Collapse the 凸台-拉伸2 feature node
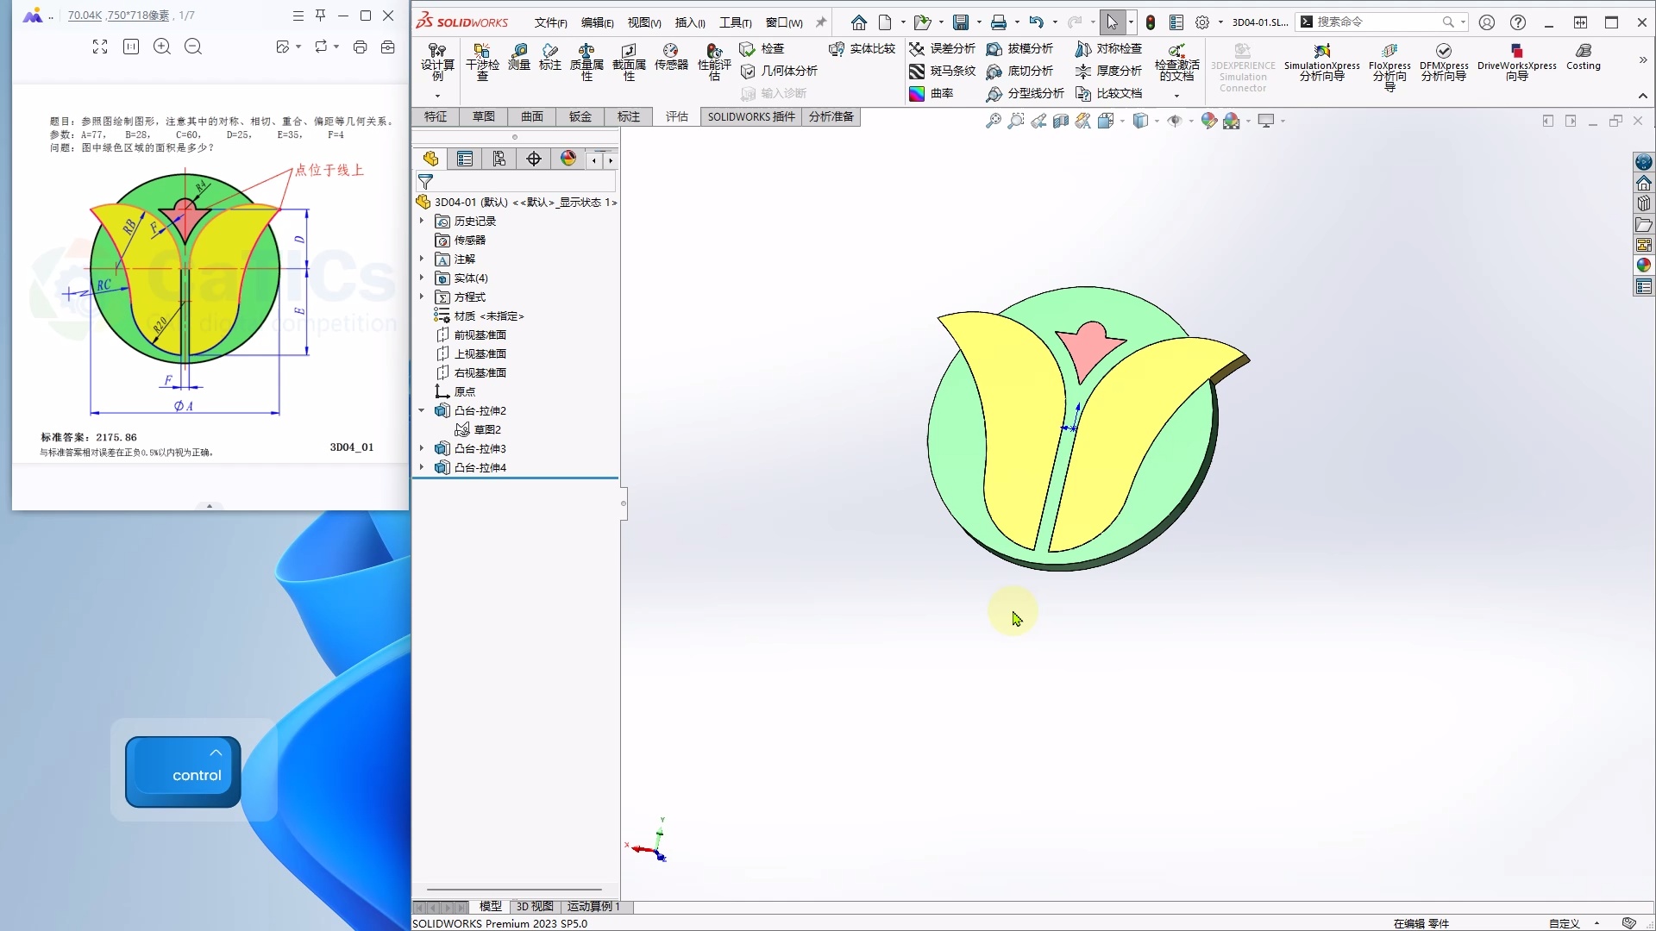This screenshot has height=931, width=1656. (421, 410)
